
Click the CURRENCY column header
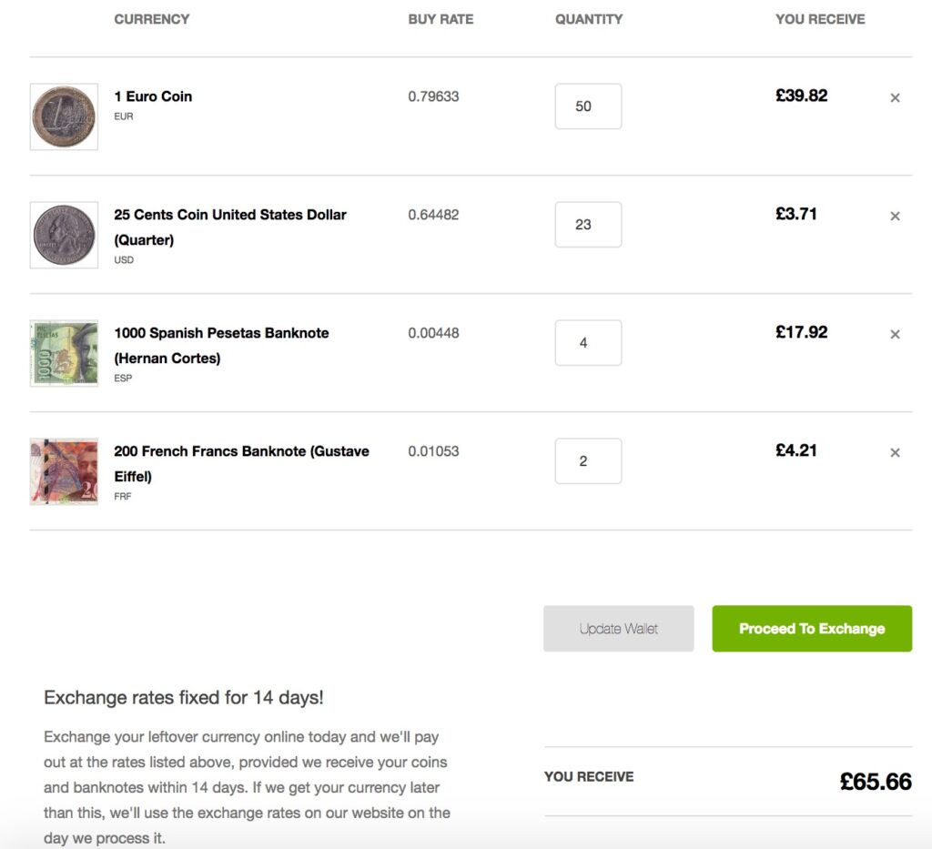tap(151, 18)
